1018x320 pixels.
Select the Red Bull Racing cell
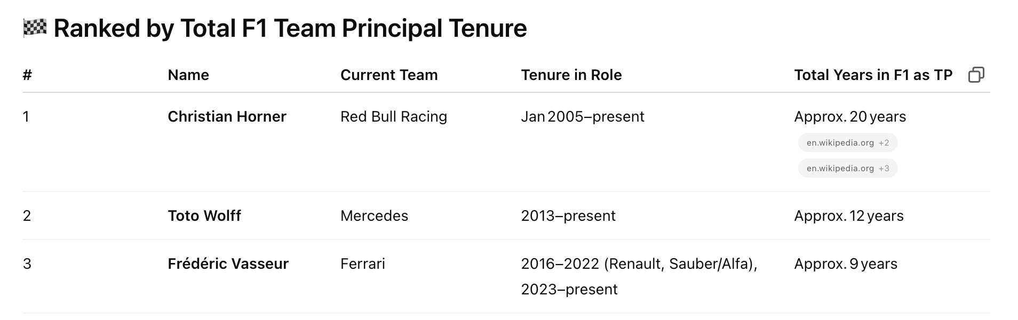[x=394, y=117]
